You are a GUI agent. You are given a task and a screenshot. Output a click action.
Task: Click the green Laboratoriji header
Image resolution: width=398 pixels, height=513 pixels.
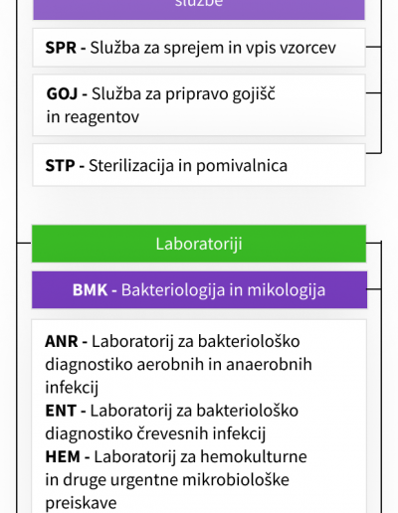(199, 244)
